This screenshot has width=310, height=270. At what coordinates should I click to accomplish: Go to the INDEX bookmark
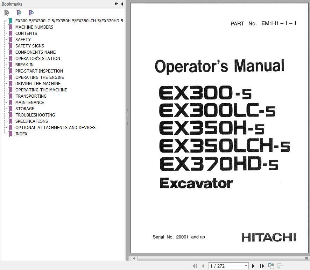(x=21, y=134)
